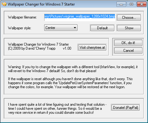Click the palette app icon in title bar
This screenshot has height=123, width=148.
click(x=4, y=4)
